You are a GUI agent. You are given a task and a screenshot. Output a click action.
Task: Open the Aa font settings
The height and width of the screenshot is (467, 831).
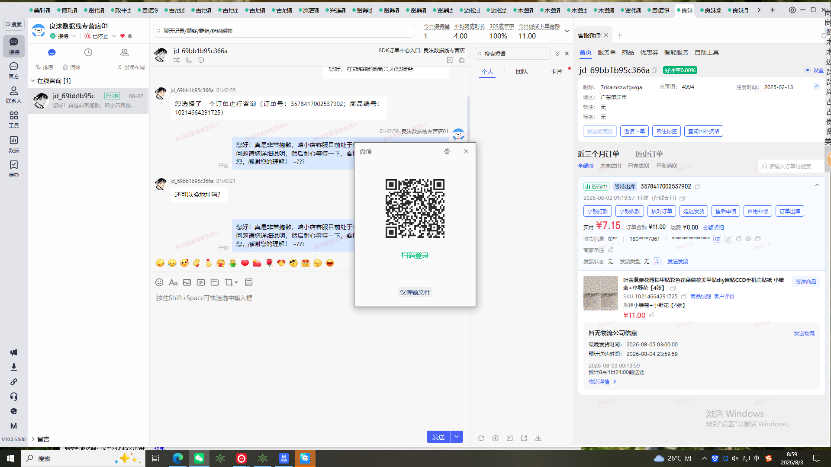[x=173, y=282]
